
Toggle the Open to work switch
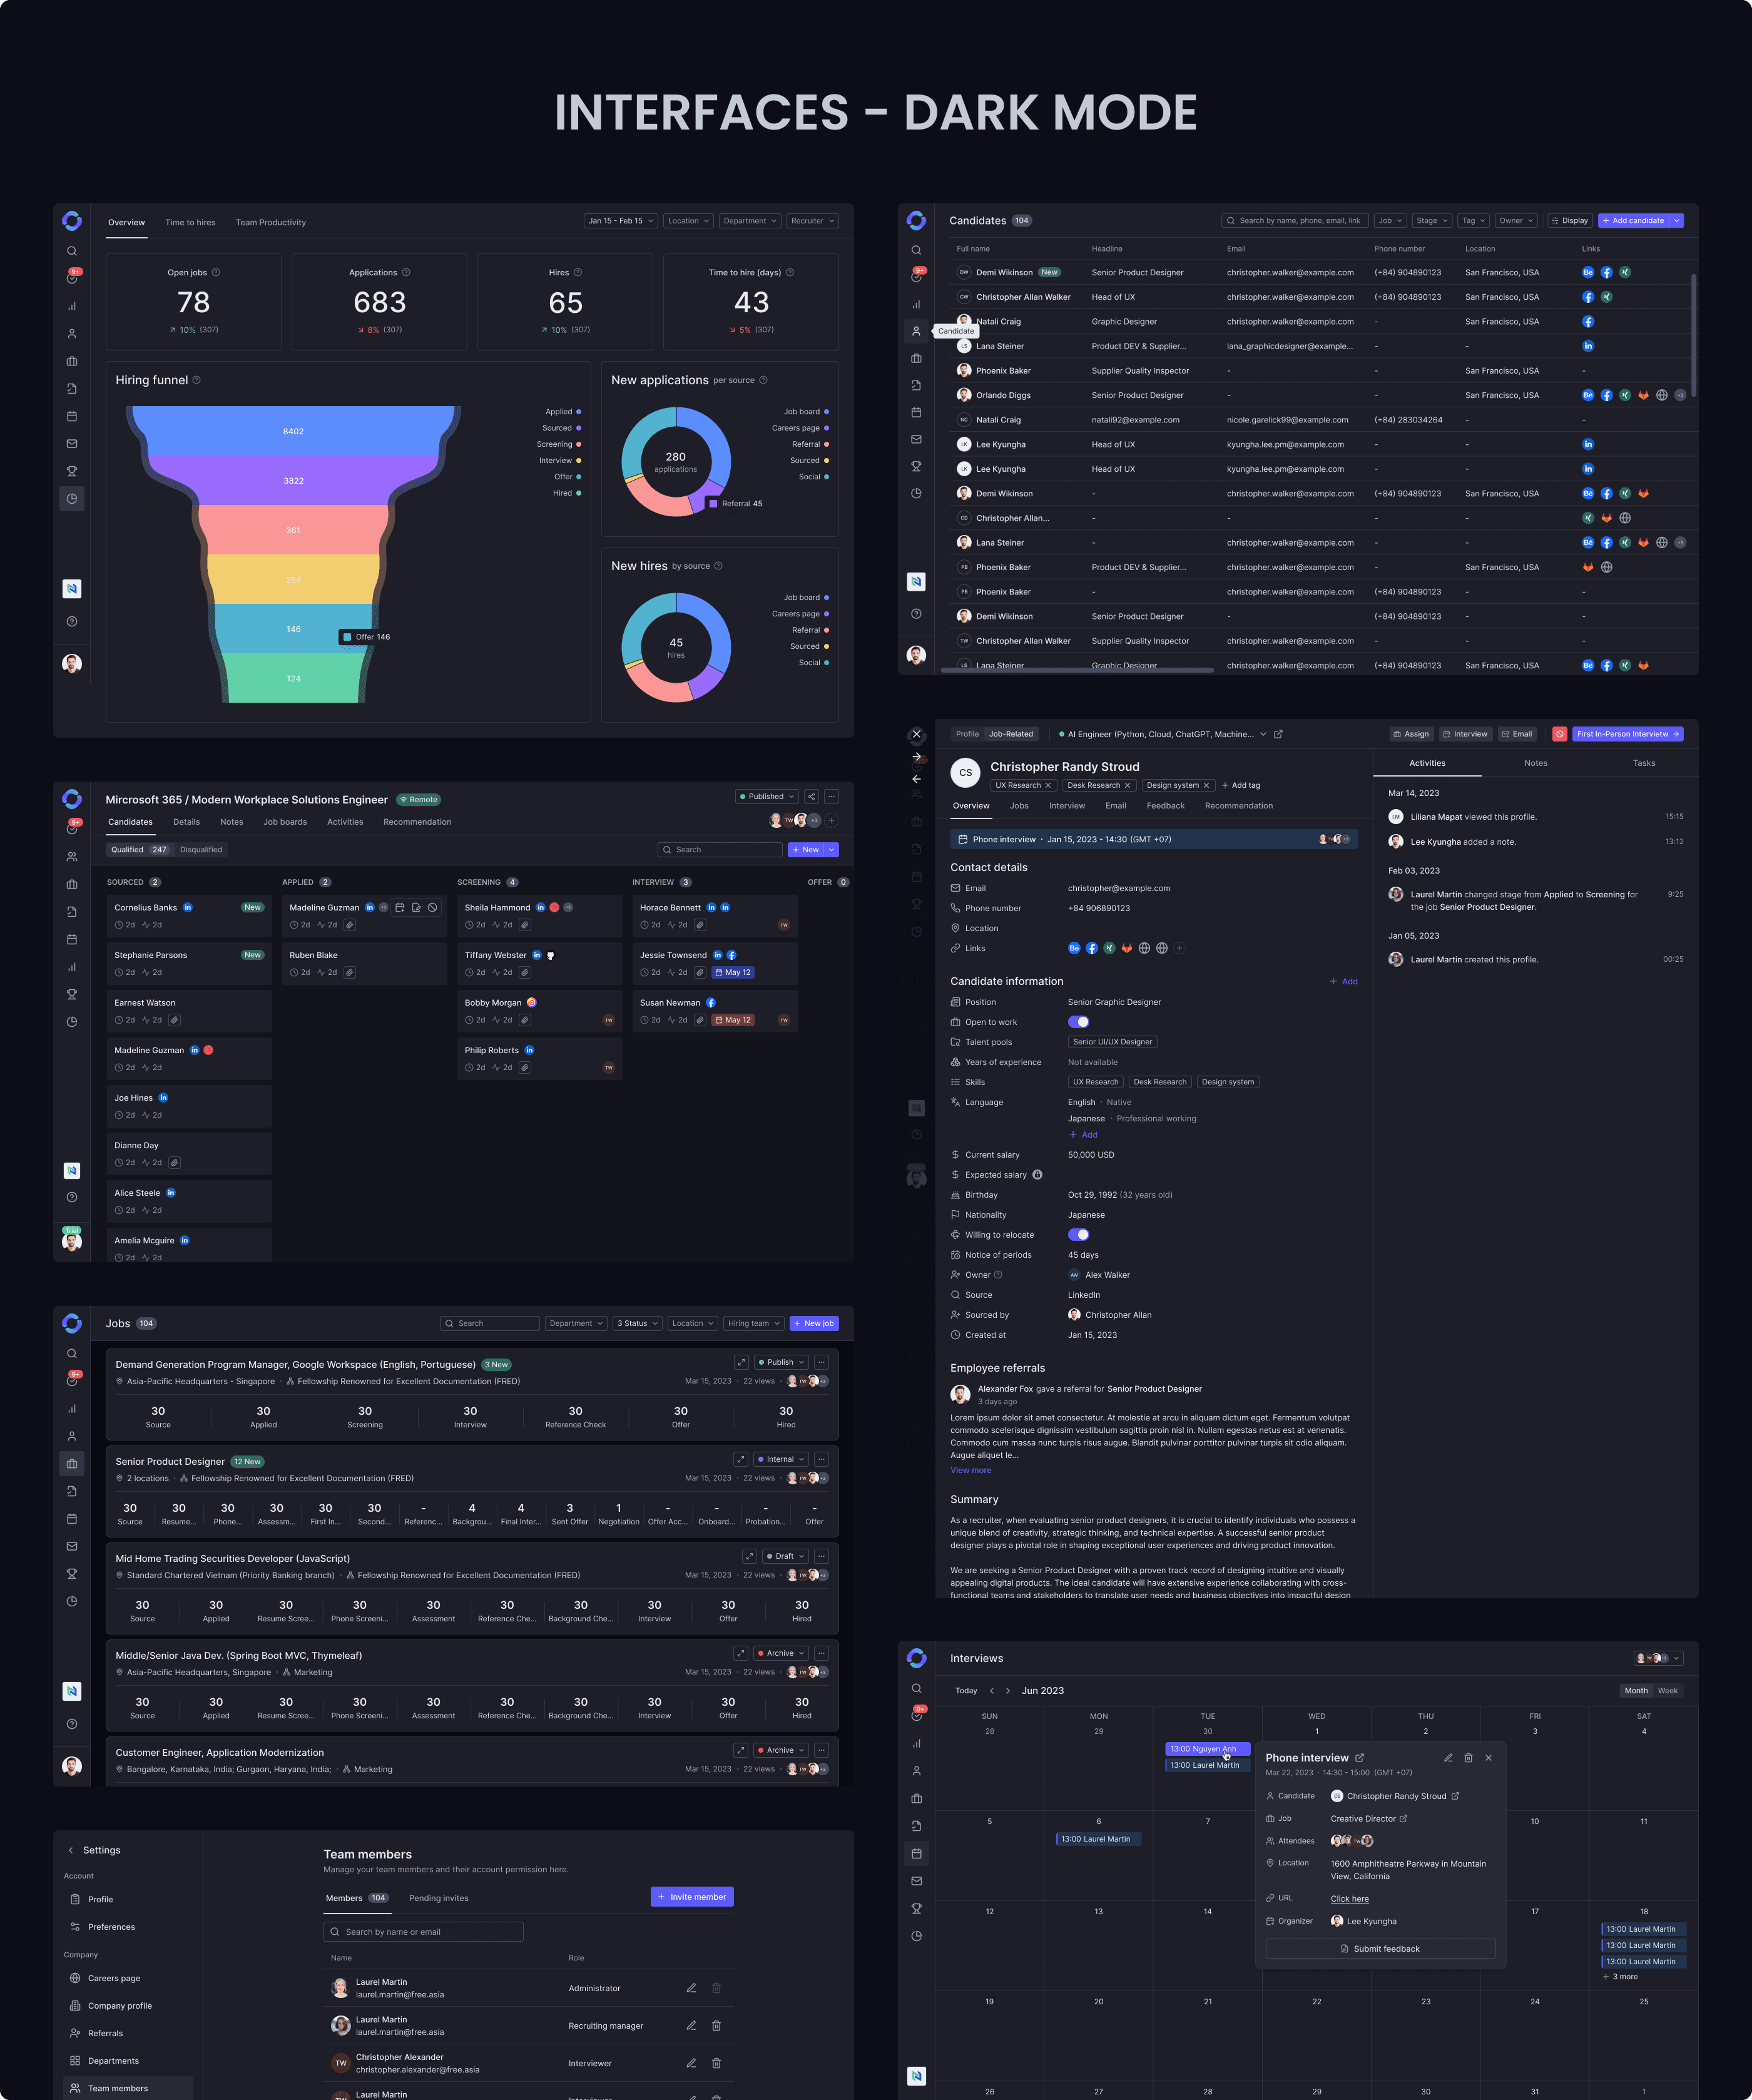[x=1078, y=1022]
